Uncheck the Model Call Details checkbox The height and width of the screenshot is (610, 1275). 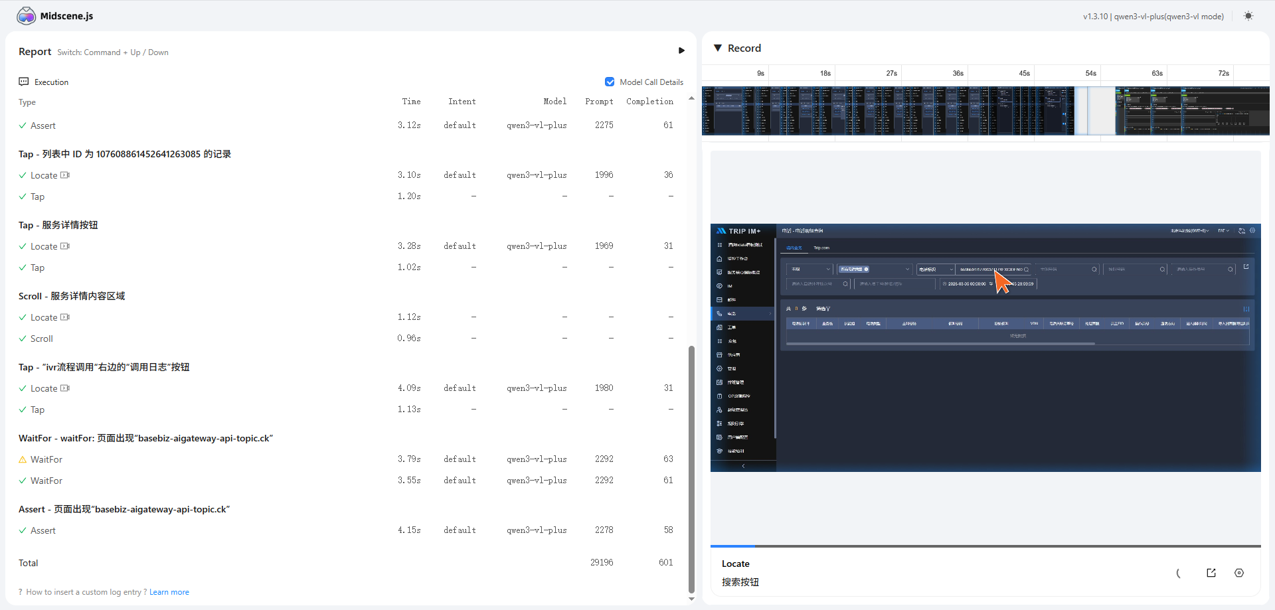[x=610, y=82]
